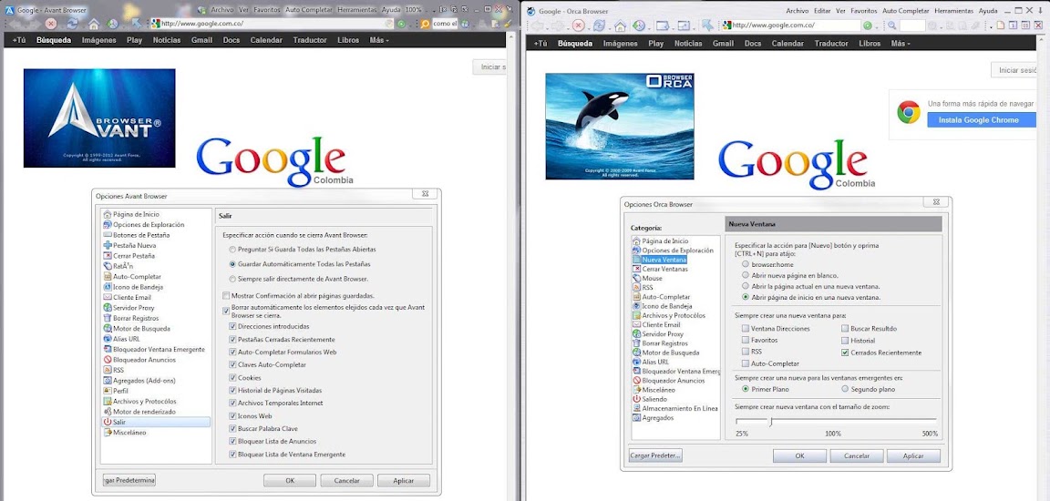Image resolution: width=1050 pixels, height=501 pixels.
Task: Click the Orca Browser search input box
Action: point(912,26)
